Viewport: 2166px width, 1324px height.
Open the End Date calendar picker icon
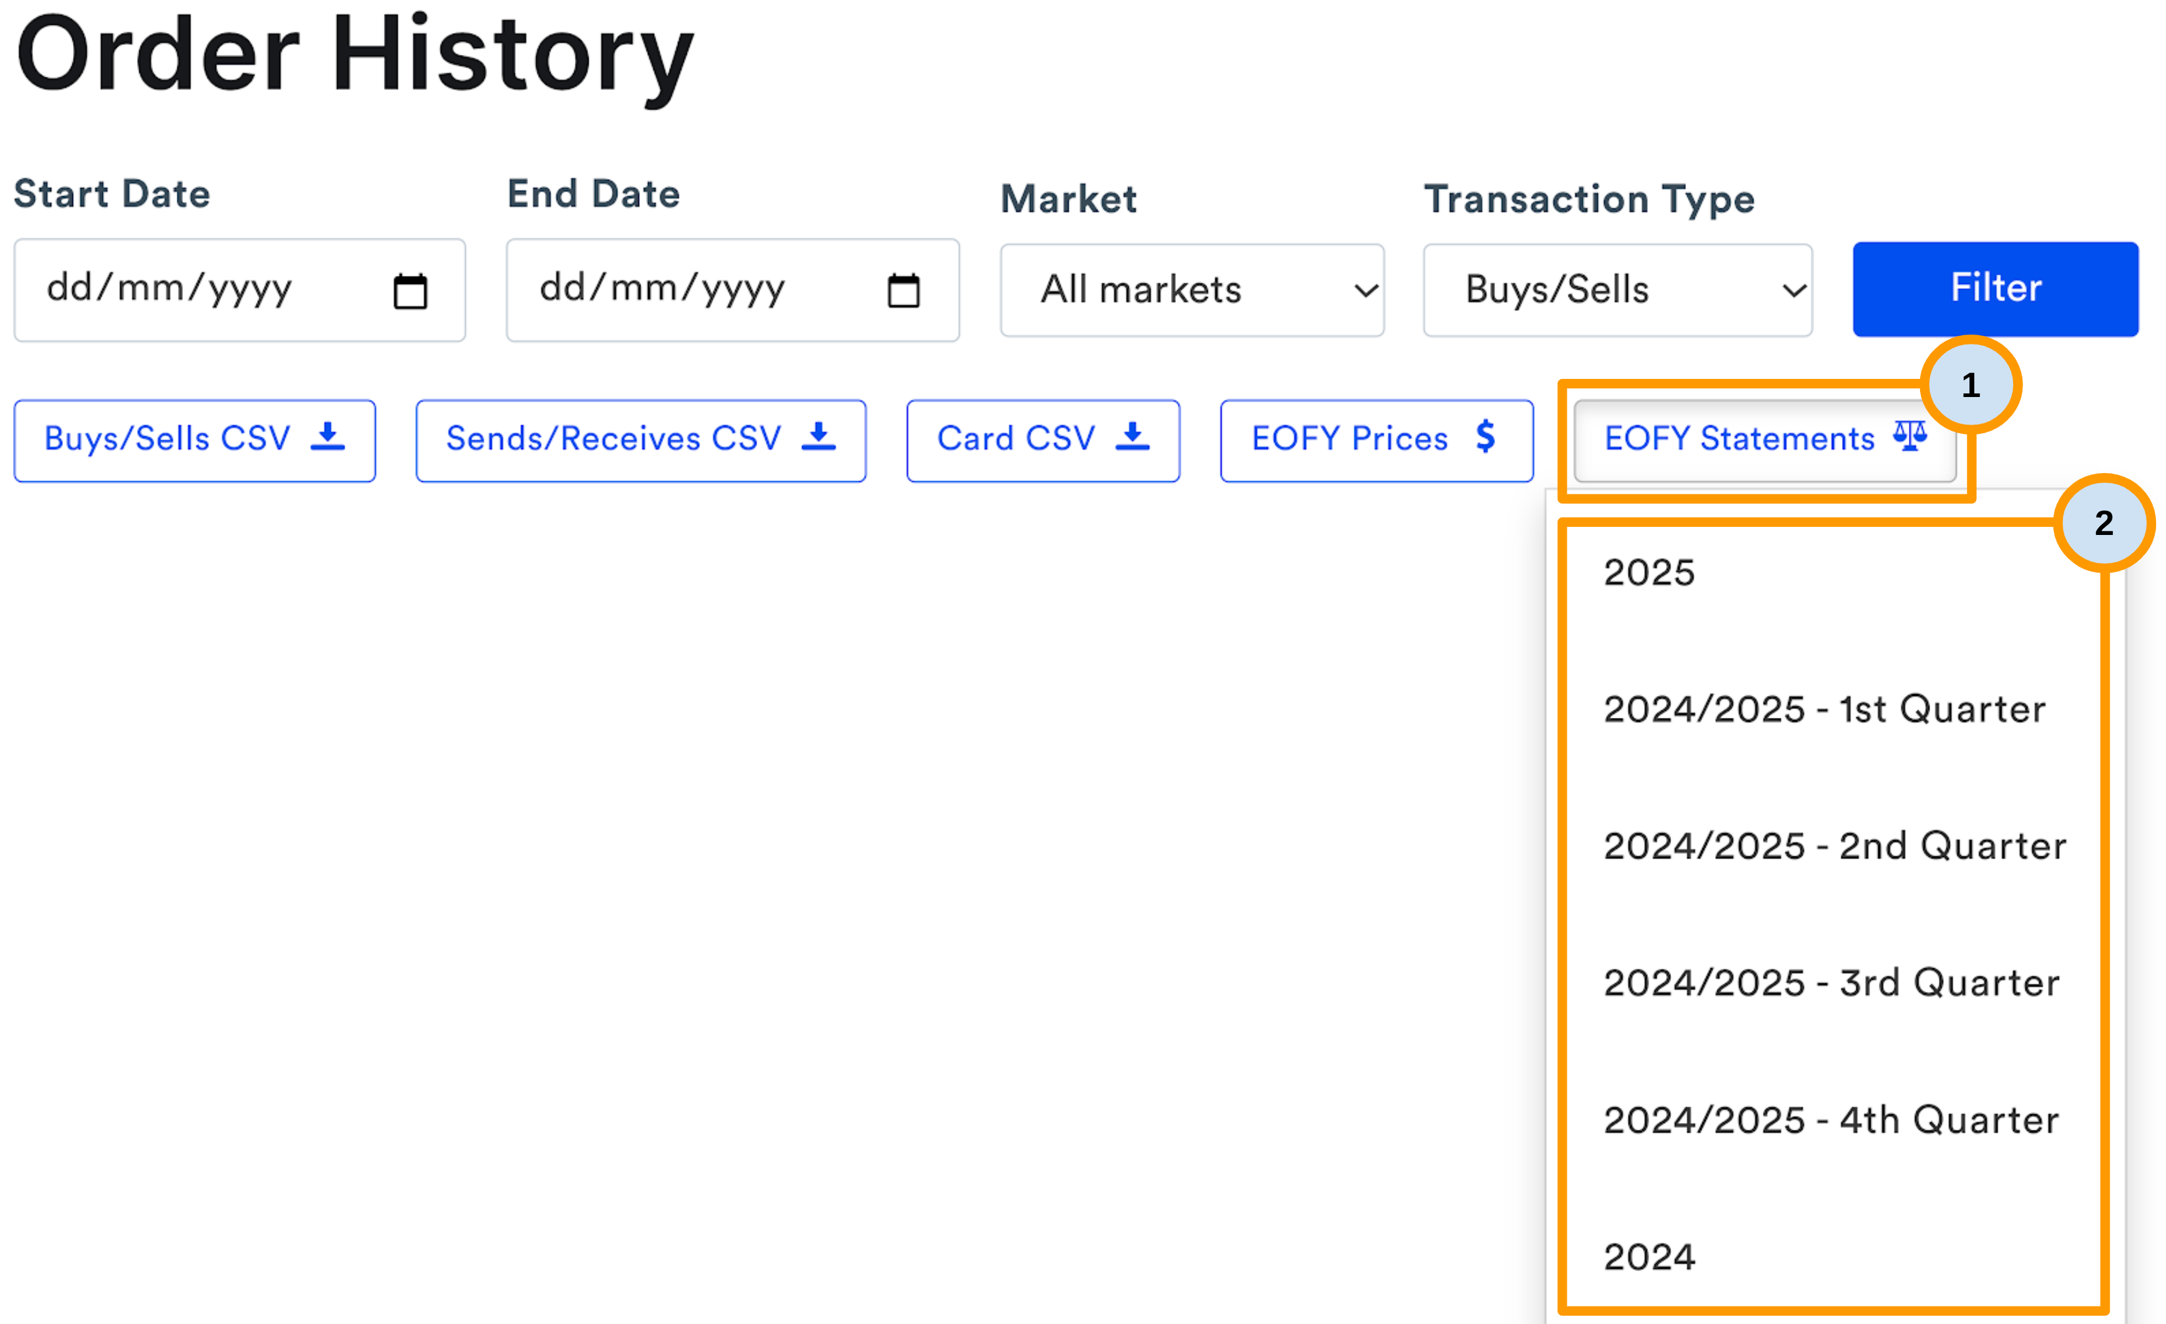pos(903,291)
